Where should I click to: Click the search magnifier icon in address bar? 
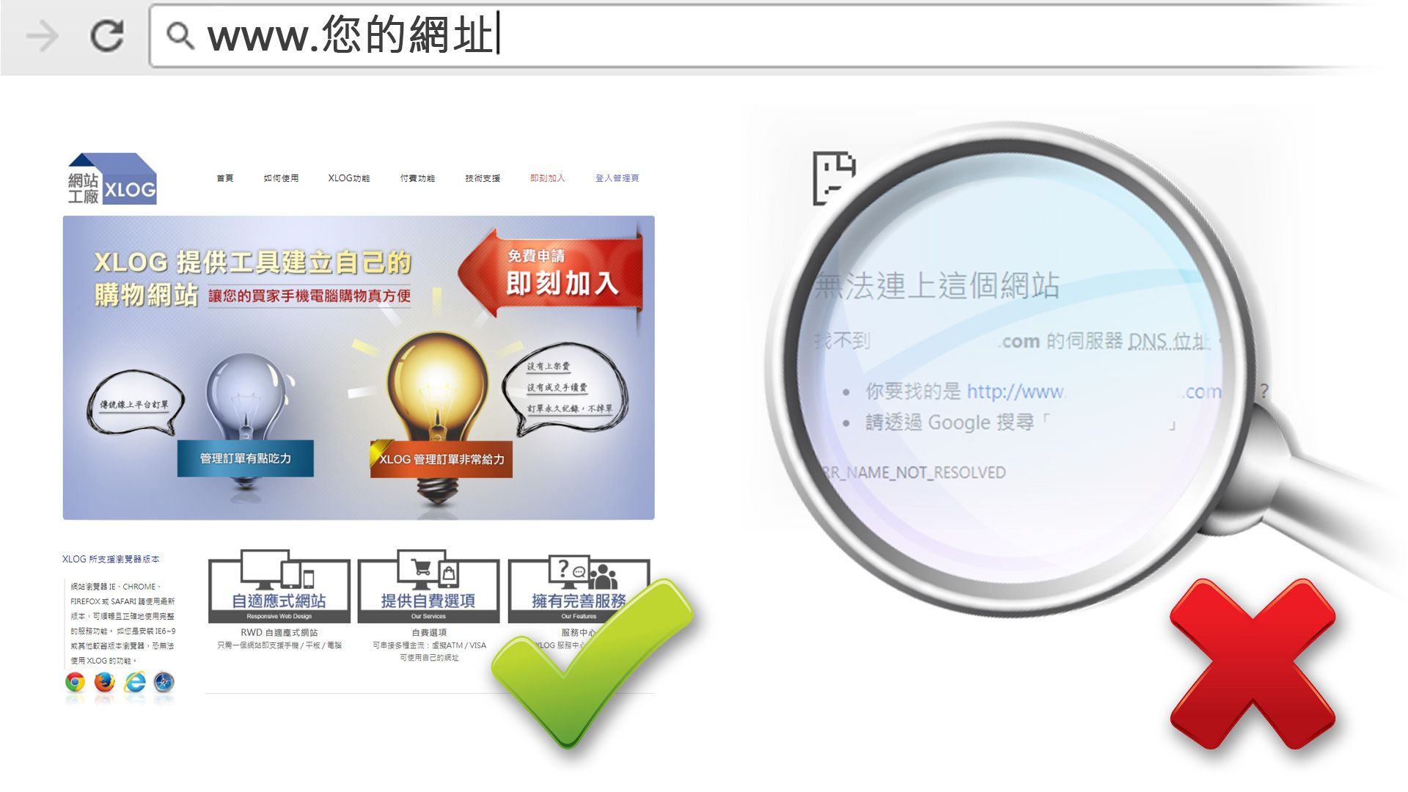(180, 35)
